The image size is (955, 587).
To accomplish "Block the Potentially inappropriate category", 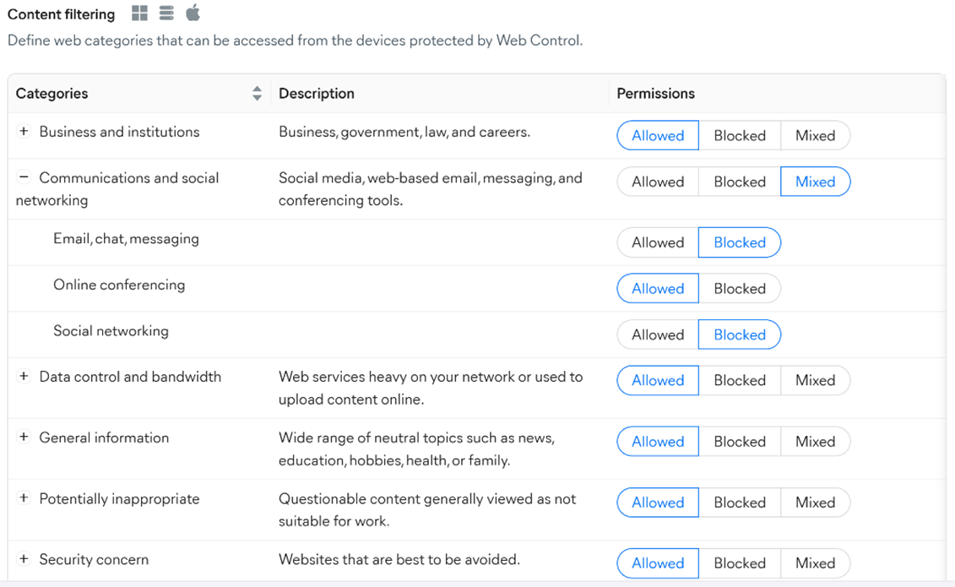I will [740, 503].
